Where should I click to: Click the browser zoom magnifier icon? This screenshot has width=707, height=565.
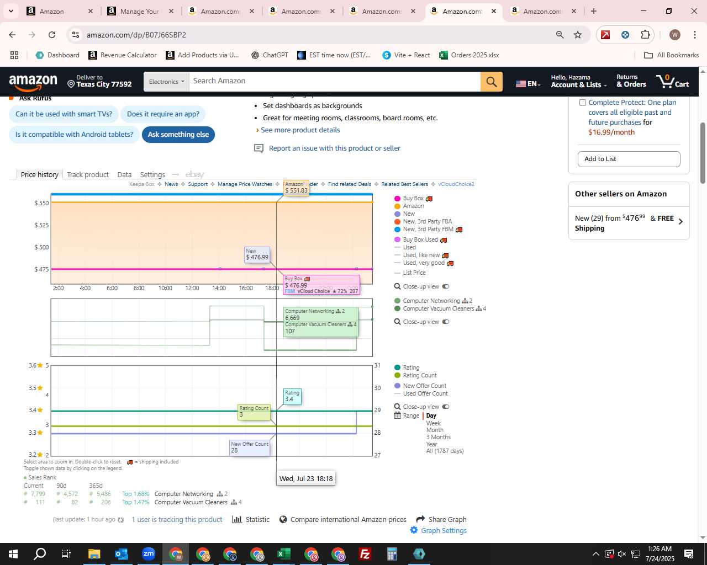tap(560, 35)
